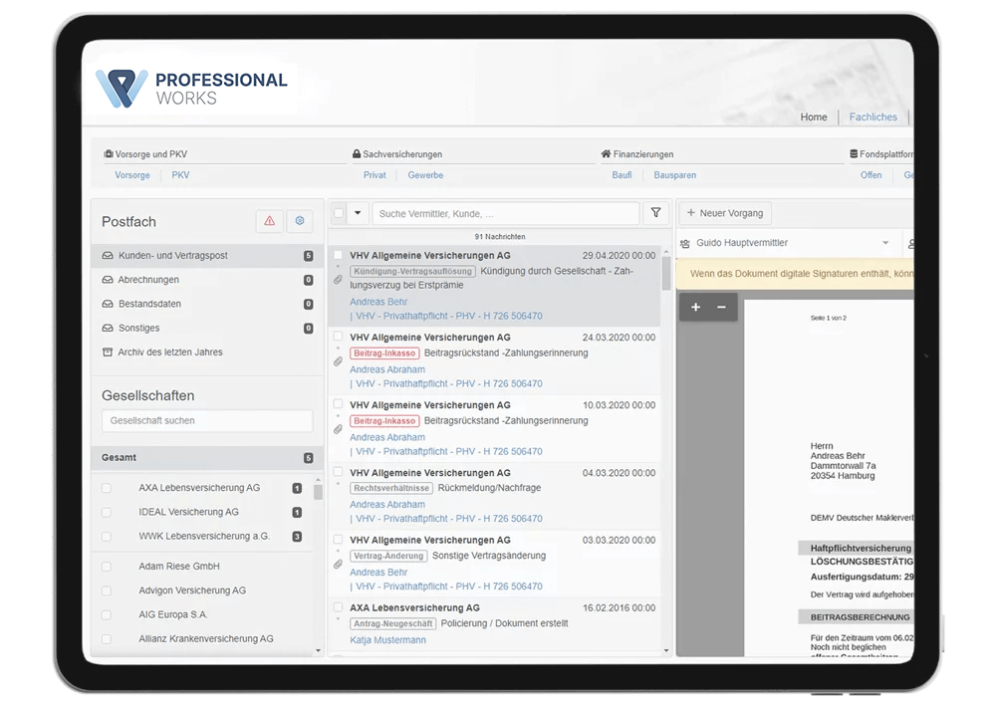The width and height of the screenshot is (996, 706).
Task: Zoom in on the document with plus
Action: 695,308
